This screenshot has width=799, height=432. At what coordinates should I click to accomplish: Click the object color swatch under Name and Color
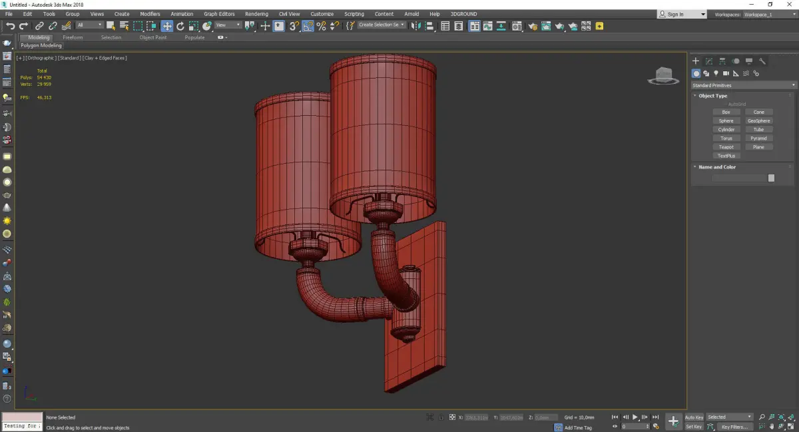[771, 178]
